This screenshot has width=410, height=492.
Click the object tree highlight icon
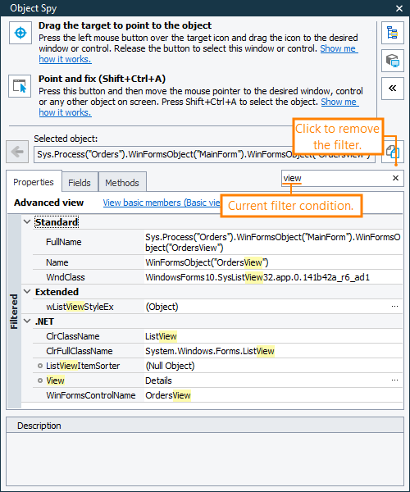pos(393,33)
